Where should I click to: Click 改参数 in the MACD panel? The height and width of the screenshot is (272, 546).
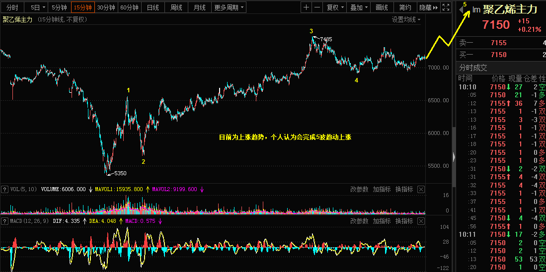coord(359,221)
